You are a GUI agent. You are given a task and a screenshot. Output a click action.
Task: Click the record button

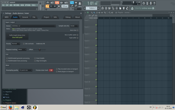click(x=59, y=6)
